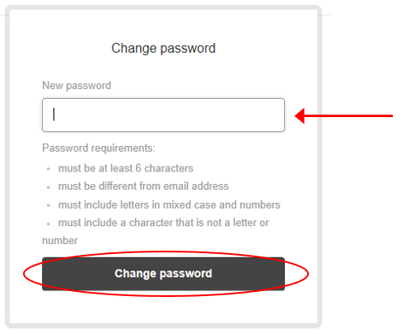Click the empty right side of password field
Screen dimensions: 406x334
[x=247, y=115]
